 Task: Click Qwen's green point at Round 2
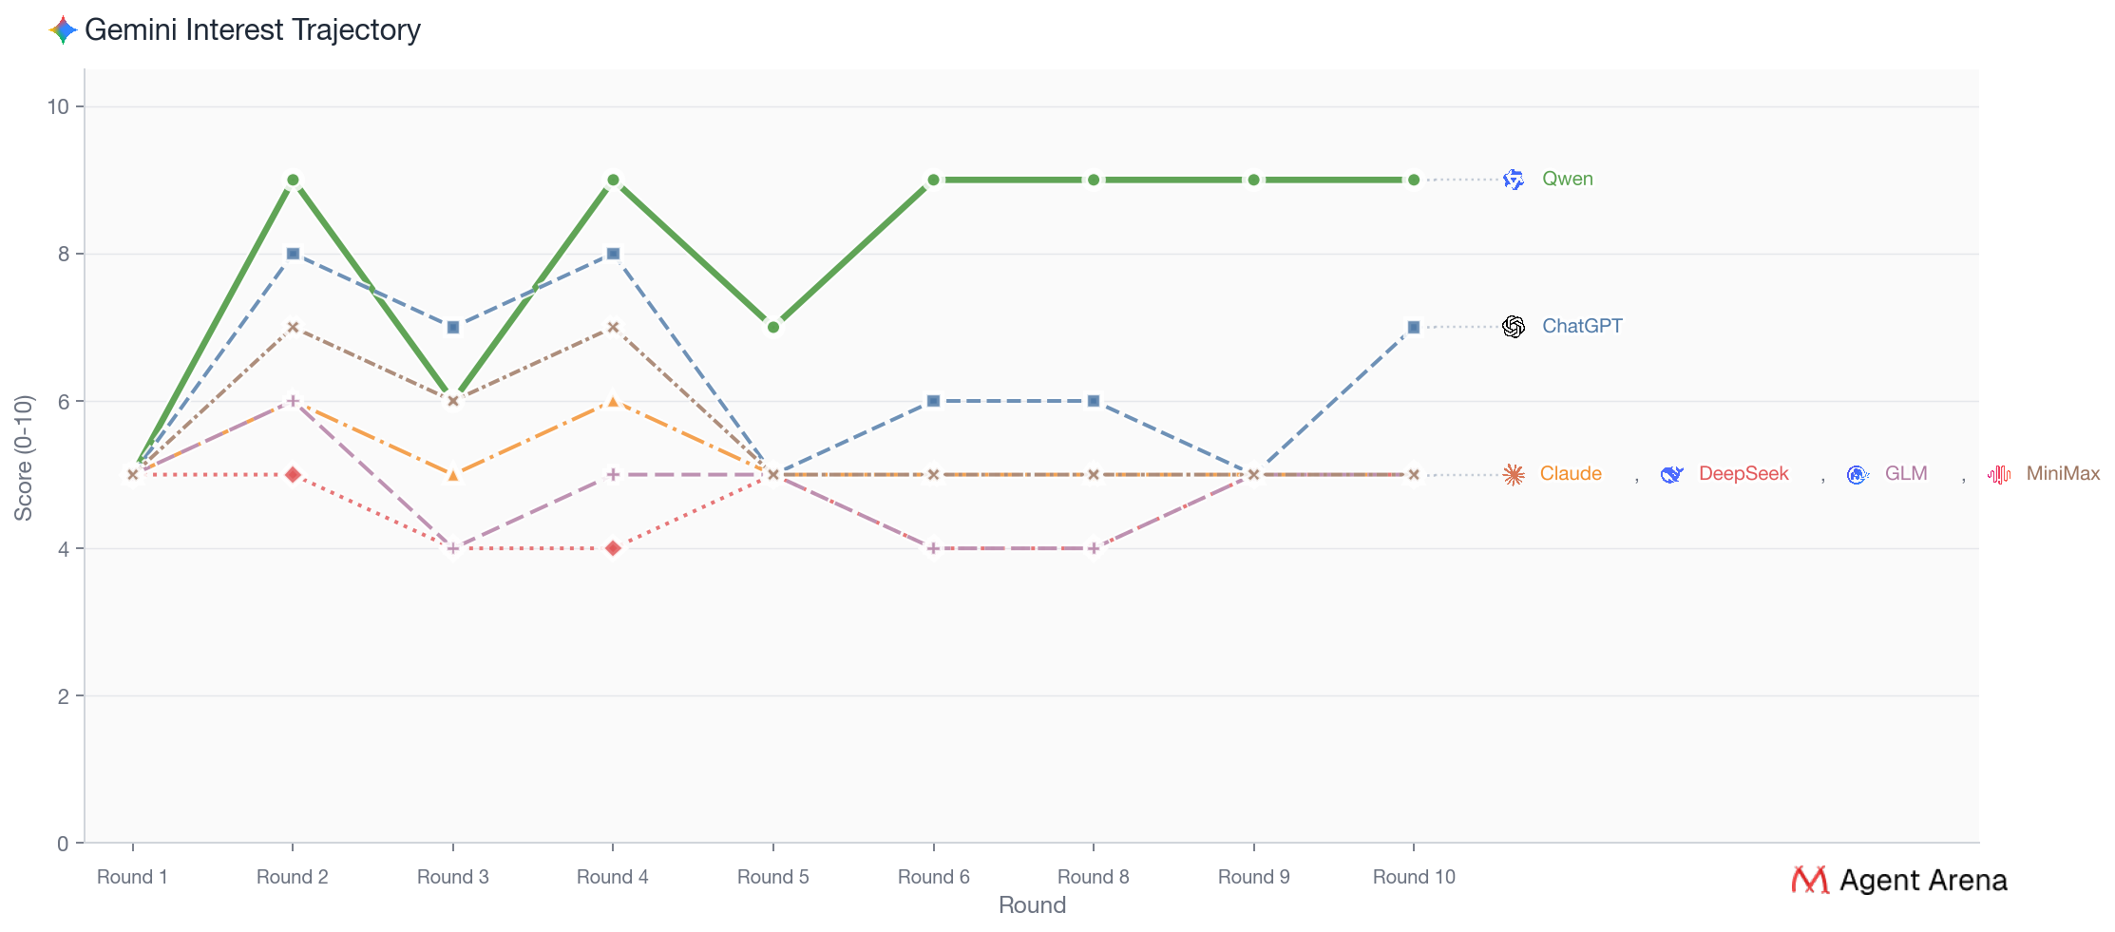coord(293,181)
